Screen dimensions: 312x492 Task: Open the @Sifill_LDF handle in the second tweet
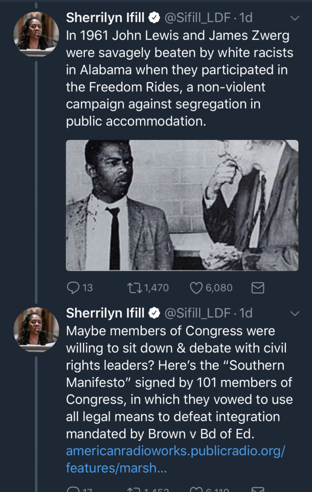[x=196, y=313]
